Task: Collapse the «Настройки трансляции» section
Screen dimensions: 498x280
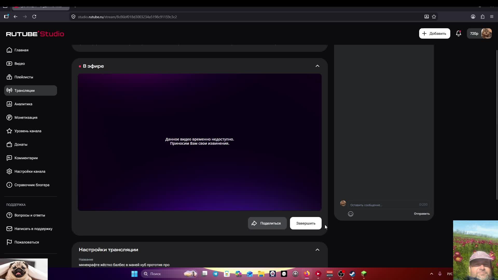Action: click(317, 250)
